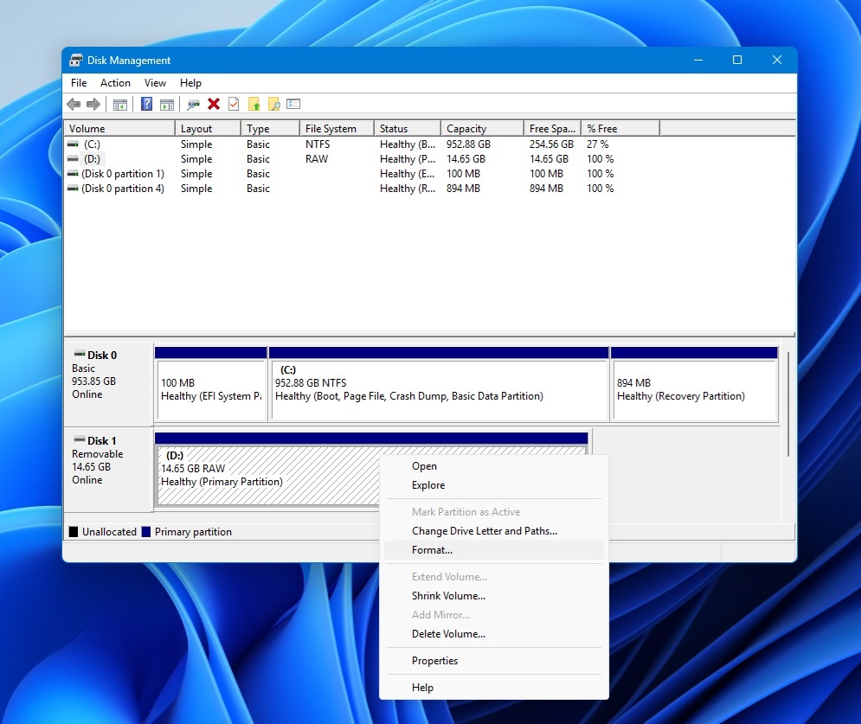The width and height of the screenshot is (861, 724).
Task: Select the 952.88 GB NTFS (C:) partition block
Action: point(439,384)
